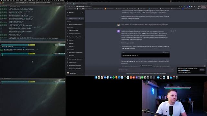Delete the selected chat with trash icon
This screenshot has width=207, height=116.
(x=83, y=19)
